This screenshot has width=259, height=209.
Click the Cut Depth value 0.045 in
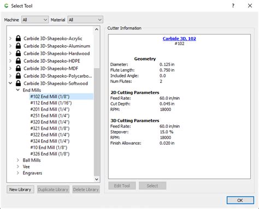coord(167,104)
